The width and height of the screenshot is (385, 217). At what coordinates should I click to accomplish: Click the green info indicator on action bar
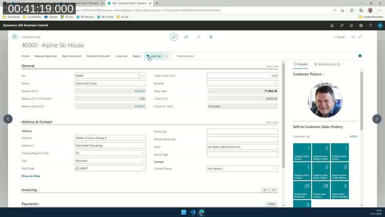click(360, 56)
